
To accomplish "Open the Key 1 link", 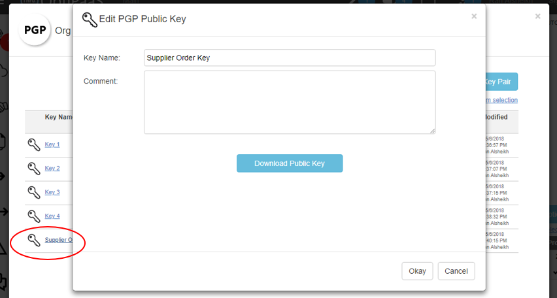I will click(x=52, y=144).
